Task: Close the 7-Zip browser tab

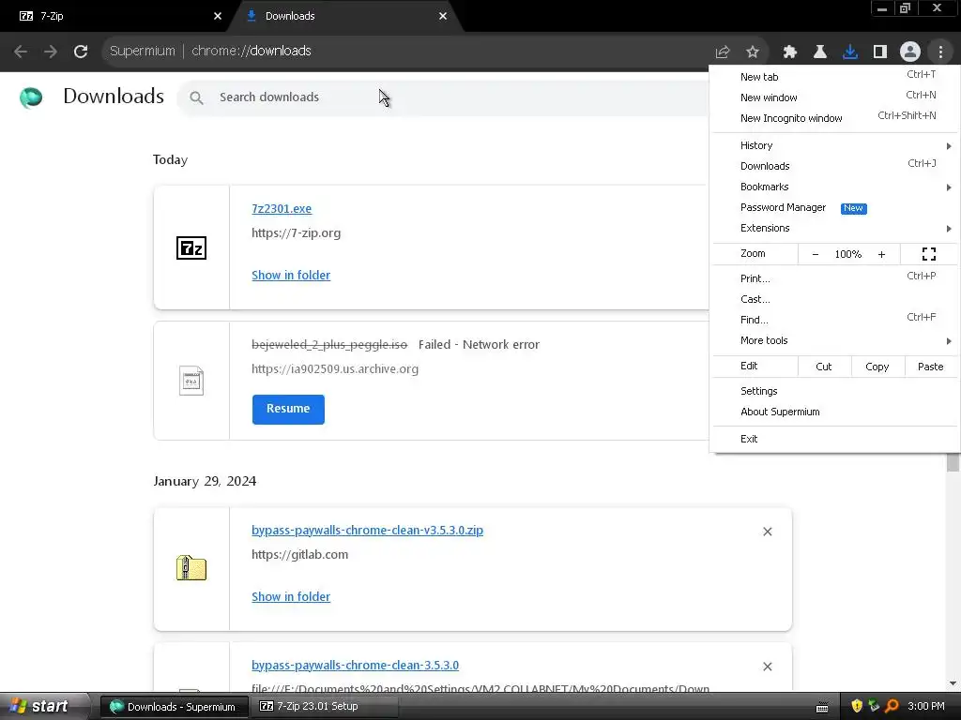Action: [218, 16]
